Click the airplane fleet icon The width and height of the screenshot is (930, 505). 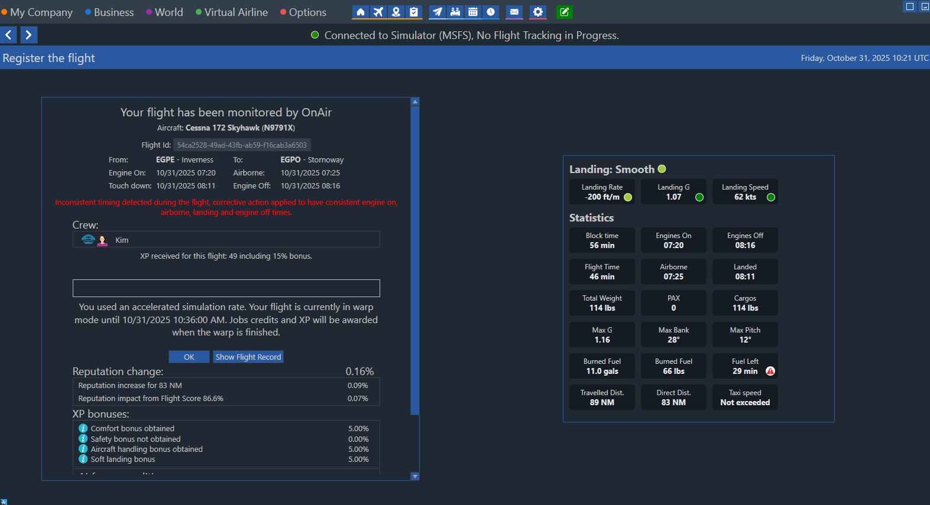coord(378,12)
